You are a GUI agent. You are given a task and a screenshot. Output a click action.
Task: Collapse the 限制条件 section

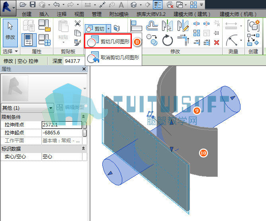pyautogui.click(x=83, y=117)
